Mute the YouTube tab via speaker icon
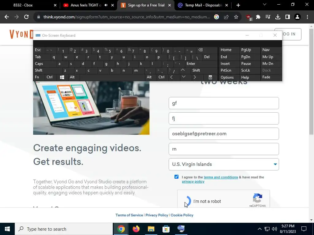The width and height of the screenshot is (314, 235). coord(106,5)
